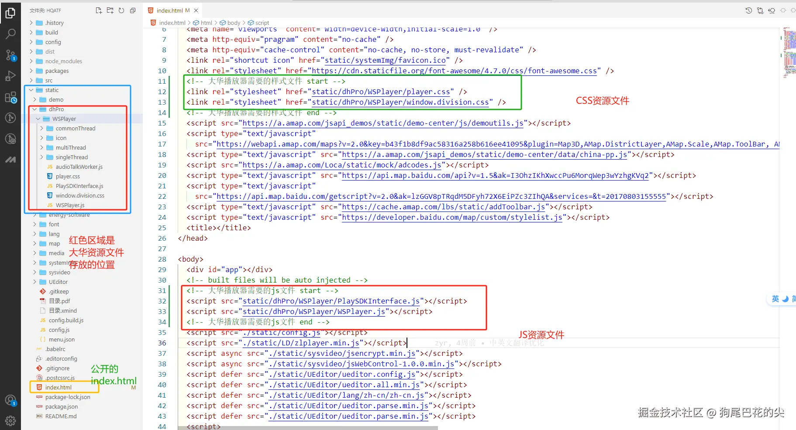Expand the .history folder arrow
The image size is (796, 430).
[31, 23]
